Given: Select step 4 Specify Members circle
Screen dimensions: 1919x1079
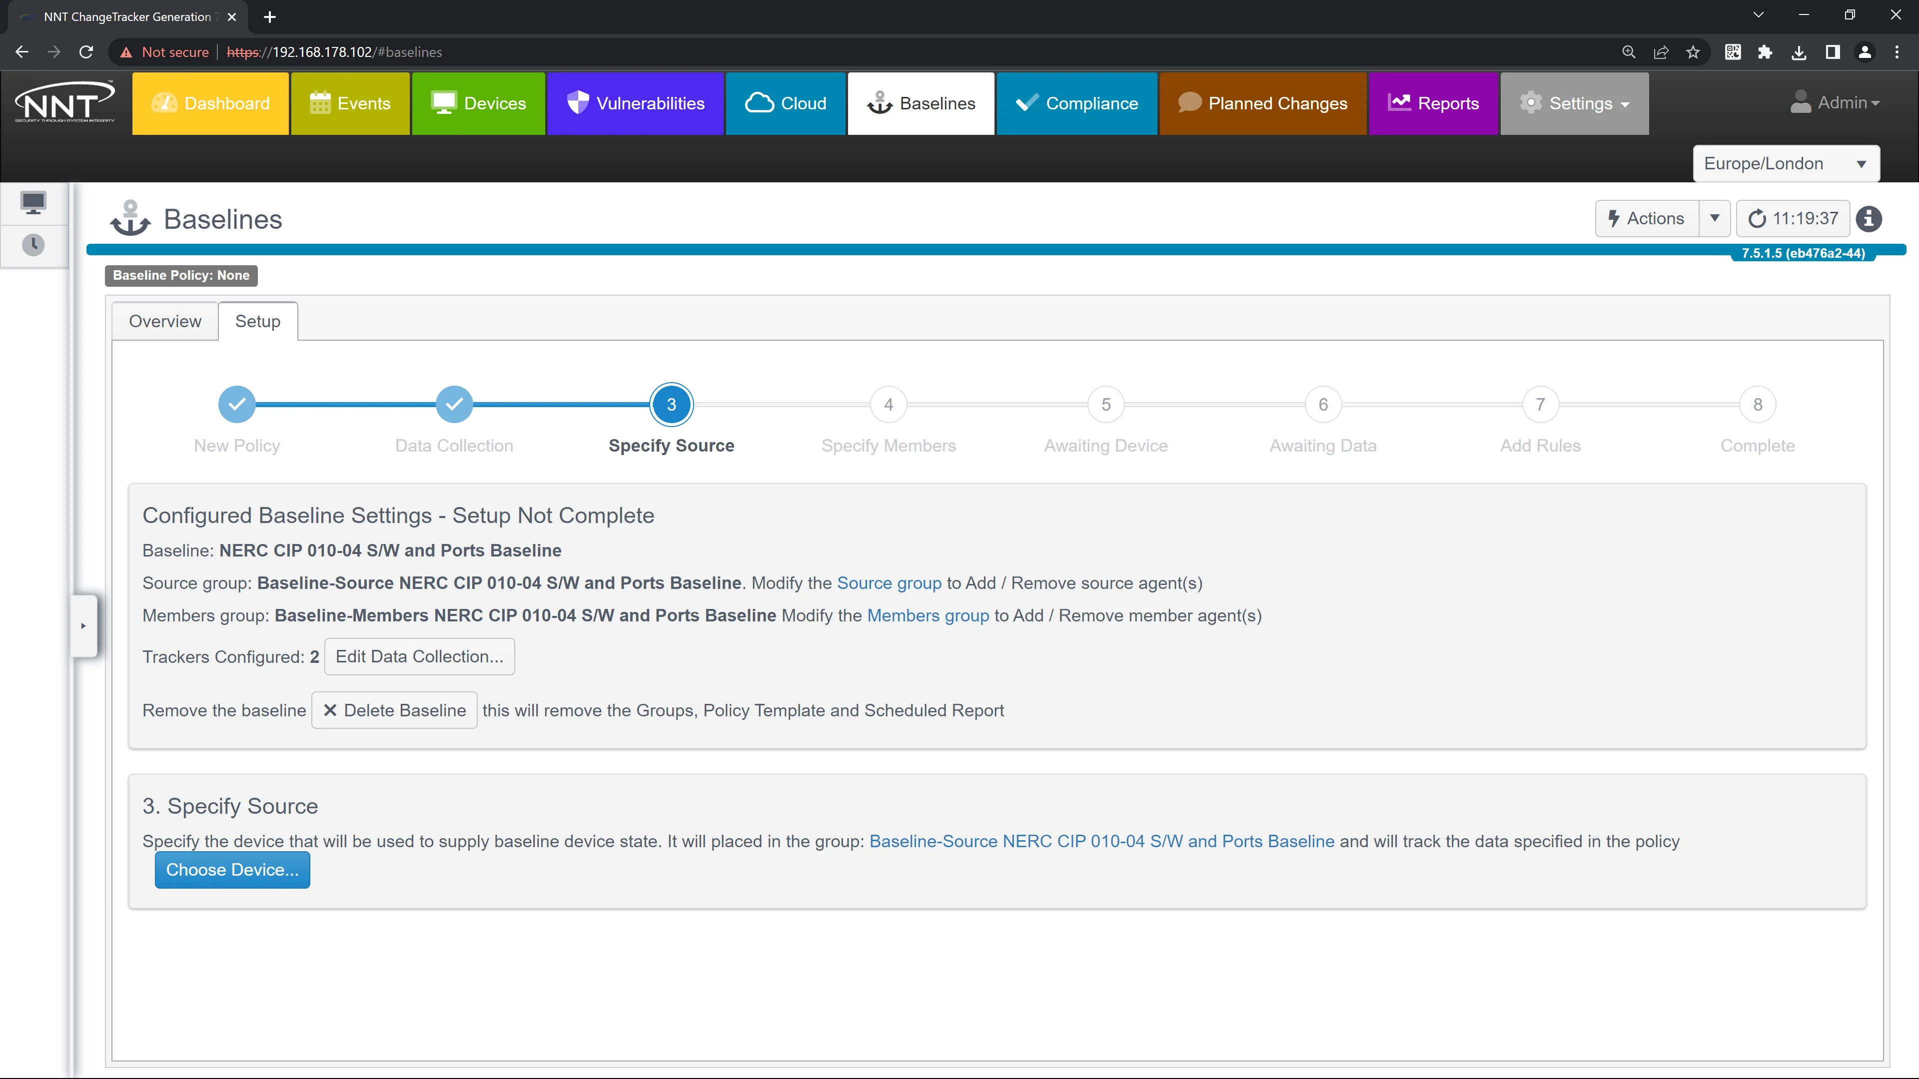Looking at the screenshot, I should pyautogui.click(x=889, y=404).
